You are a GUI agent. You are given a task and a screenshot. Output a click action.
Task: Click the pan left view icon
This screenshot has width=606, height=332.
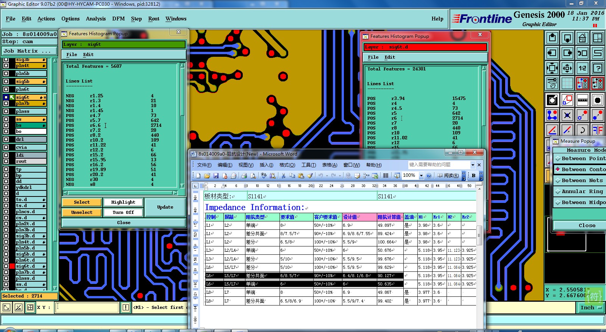[x=552, y=53]
